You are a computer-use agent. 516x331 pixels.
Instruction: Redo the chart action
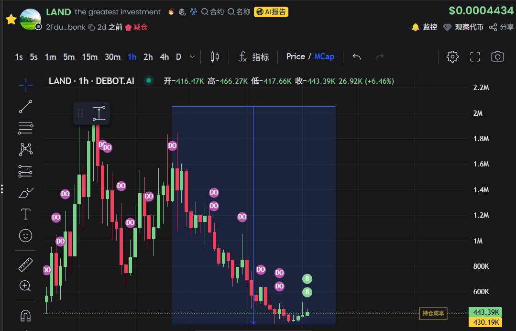[379, 57]
